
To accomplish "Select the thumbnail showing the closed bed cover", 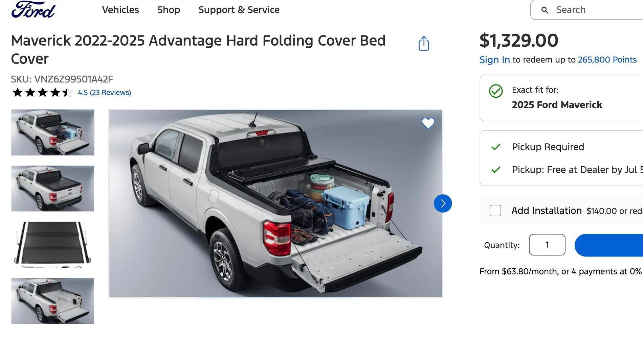I will point(53,189).
